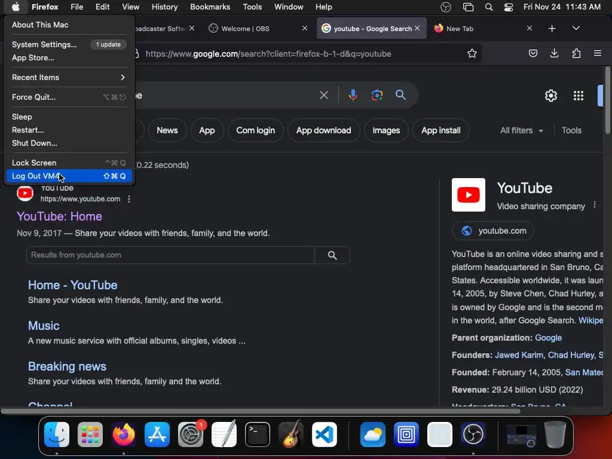Screen dimensions: 612x459
Task: Choose Shut Down...
Action: coord(69,143)
